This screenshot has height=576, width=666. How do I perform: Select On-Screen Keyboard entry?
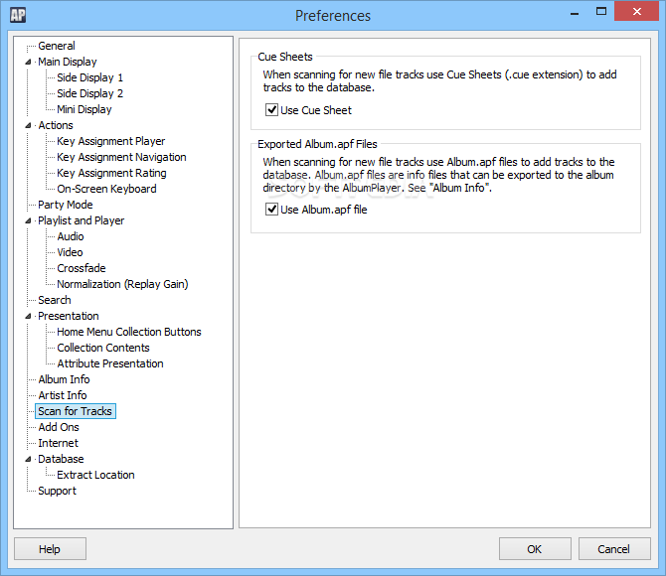[106, 189]
